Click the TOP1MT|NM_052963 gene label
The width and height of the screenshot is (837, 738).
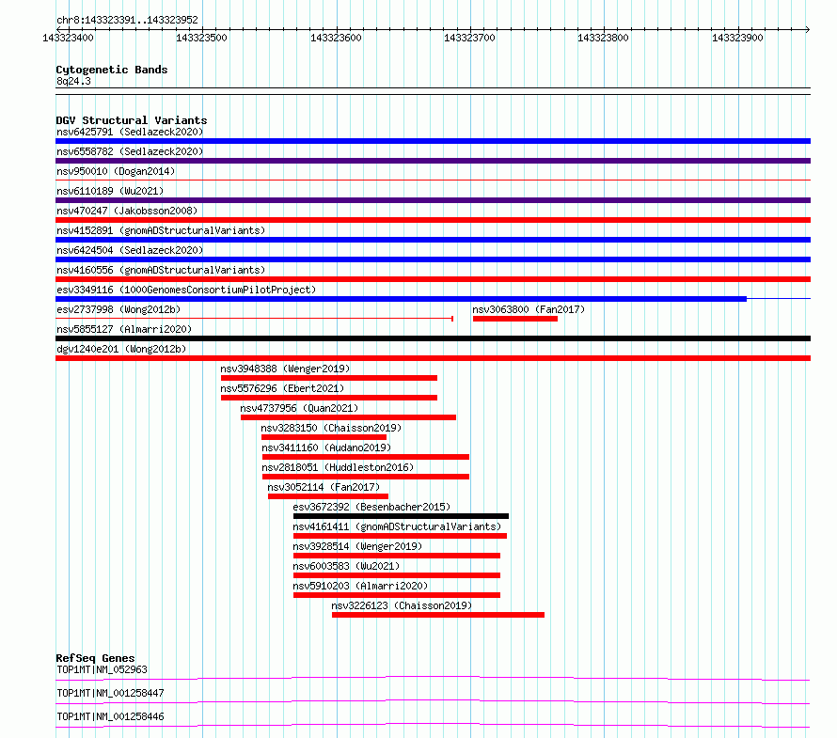[x=102, y=669]
